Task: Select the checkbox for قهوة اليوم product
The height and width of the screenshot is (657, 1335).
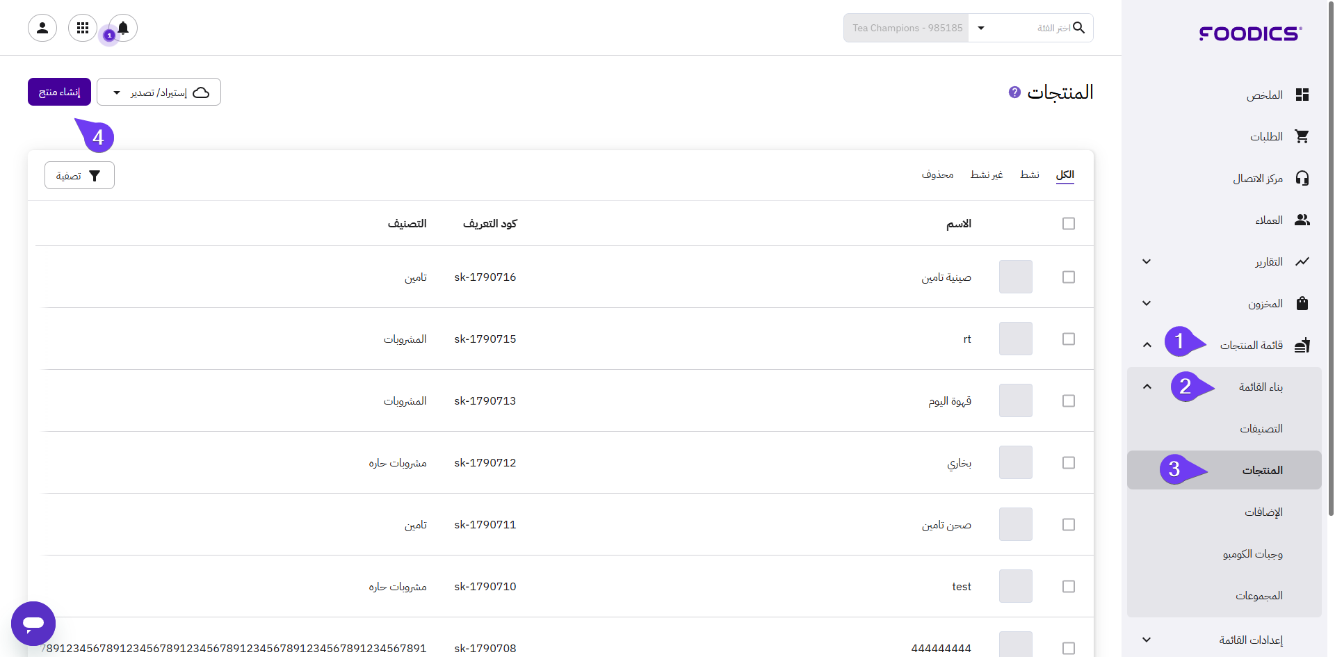Action: [1069, 401]
